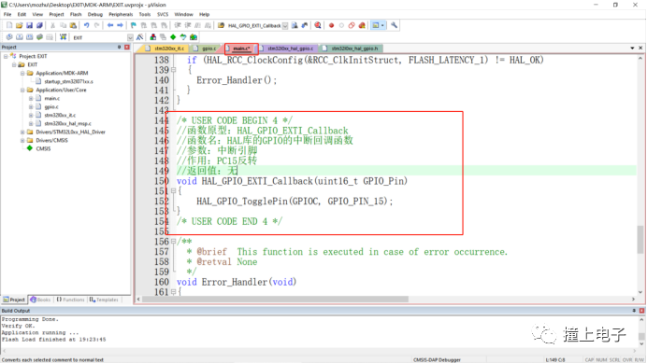647x363 pixels.
Task: Expand the gpio.c file node
Action: [x=31, y=106]
